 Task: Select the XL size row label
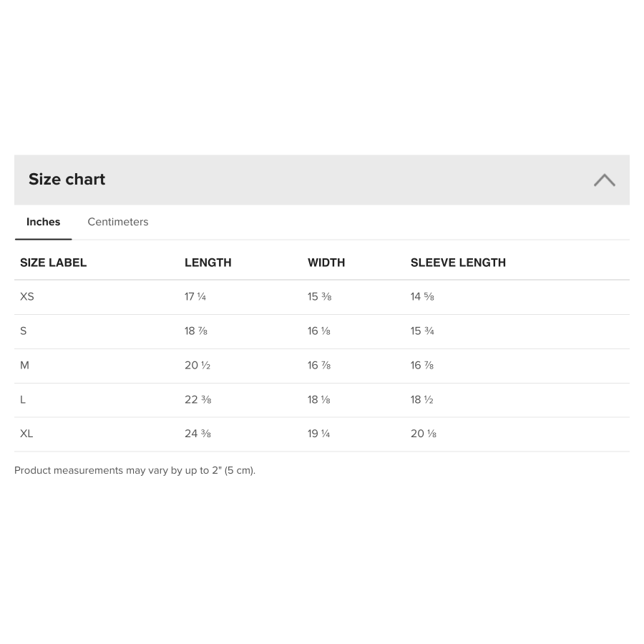(x=26, y=434)
